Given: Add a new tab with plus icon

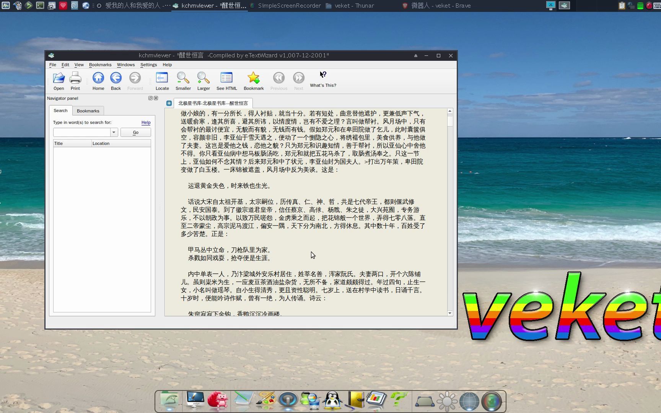Looking at the screenshot, I should pyautogui.click(x=169, y=103).
